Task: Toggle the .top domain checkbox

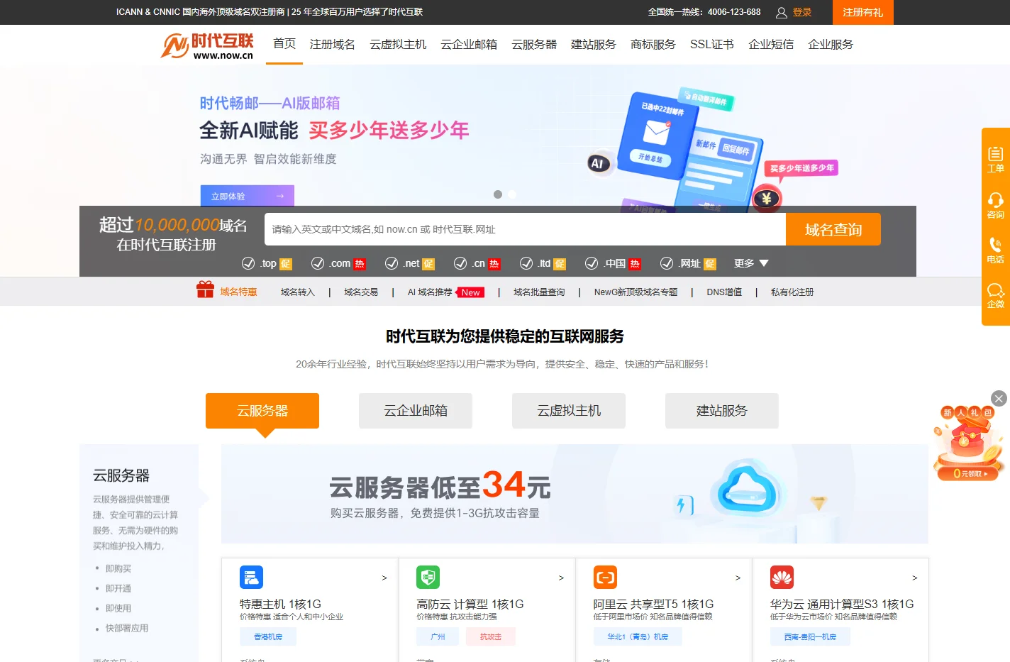Action: tap(248, 263)
